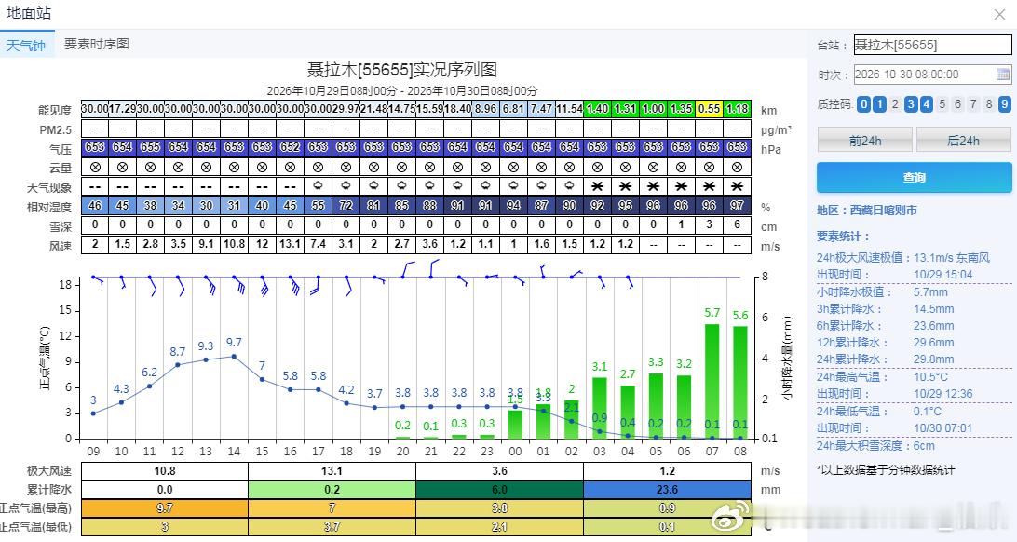Click the first snow symbol in 天气现象 row
Screen dimensions: 1017x542
pyautogui.click(x=597, y=186)
